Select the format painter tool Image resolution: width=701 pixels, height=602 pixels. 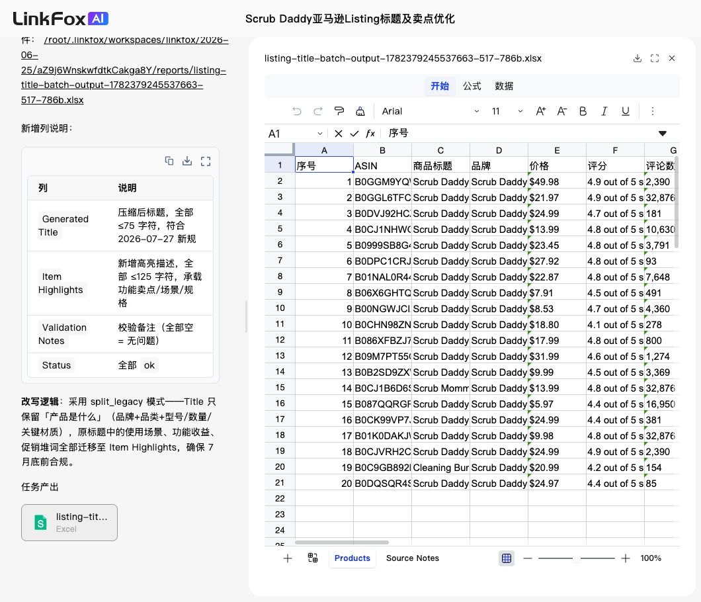[x=339, y=111]
